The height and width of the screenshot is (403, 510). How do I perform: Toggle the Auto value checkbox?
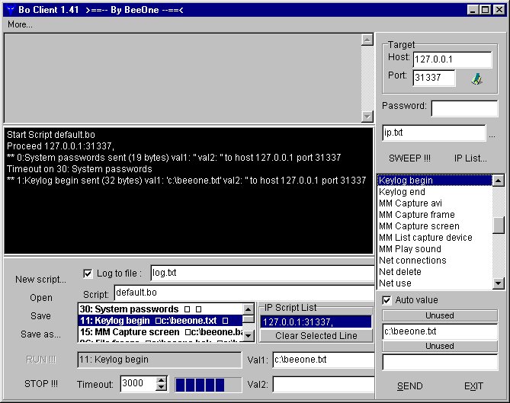tap(387, 300)
